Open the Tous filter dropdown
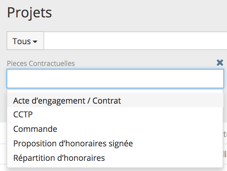Image resolution: width=227 pixels, height=171 pixels. [x=25, y=41]
